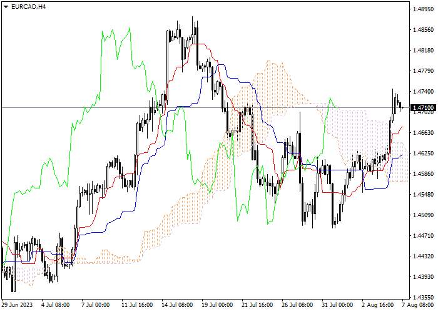Select the 21 Jul 16:00 time label
Viewport: 438px width, 312px height.
tap(257, 305)
